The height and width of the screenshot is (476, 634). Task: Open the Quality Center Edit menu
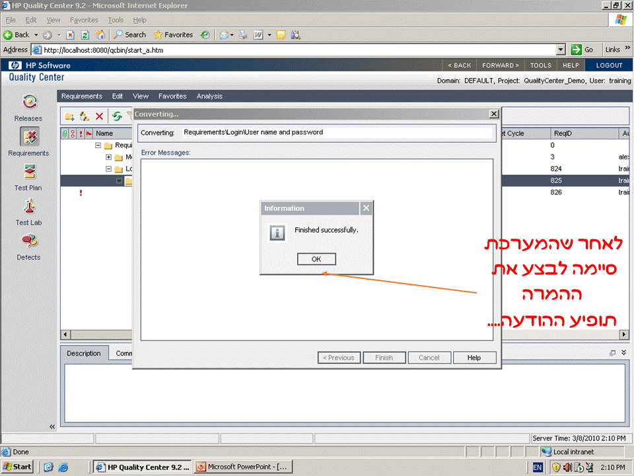[x=118, y=96]
